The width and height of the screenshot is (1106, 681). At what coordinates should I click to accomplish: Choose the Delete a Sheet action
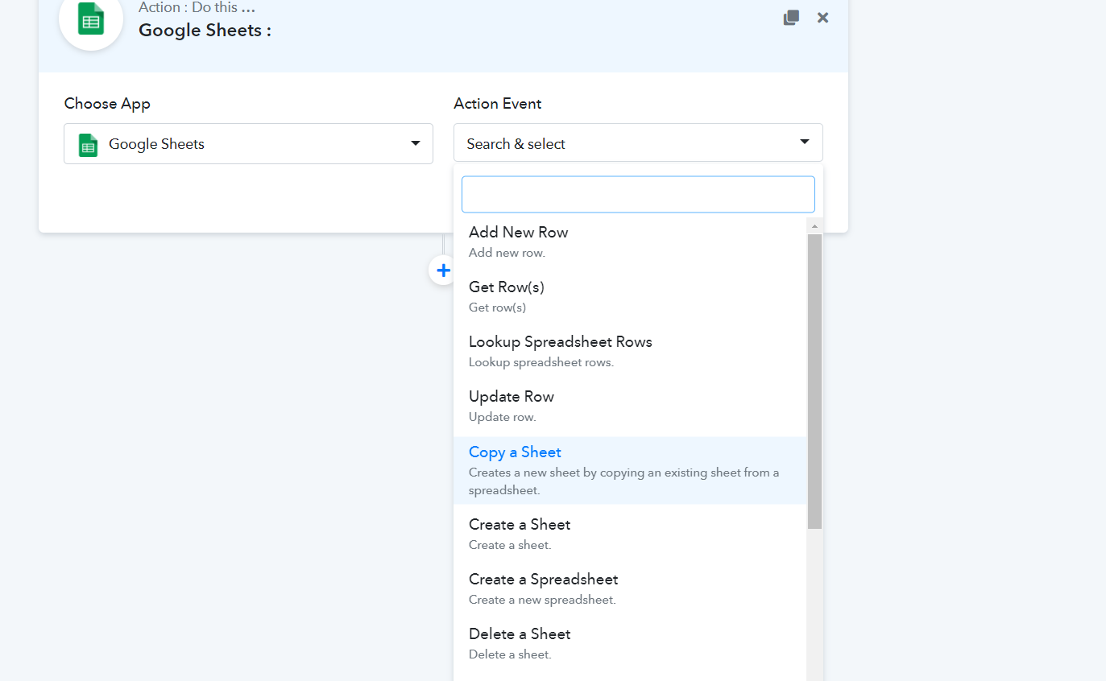point(630,643)
